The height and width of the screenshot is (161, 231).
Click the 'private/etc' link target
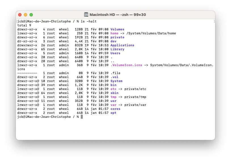click(x=135, y=89)
